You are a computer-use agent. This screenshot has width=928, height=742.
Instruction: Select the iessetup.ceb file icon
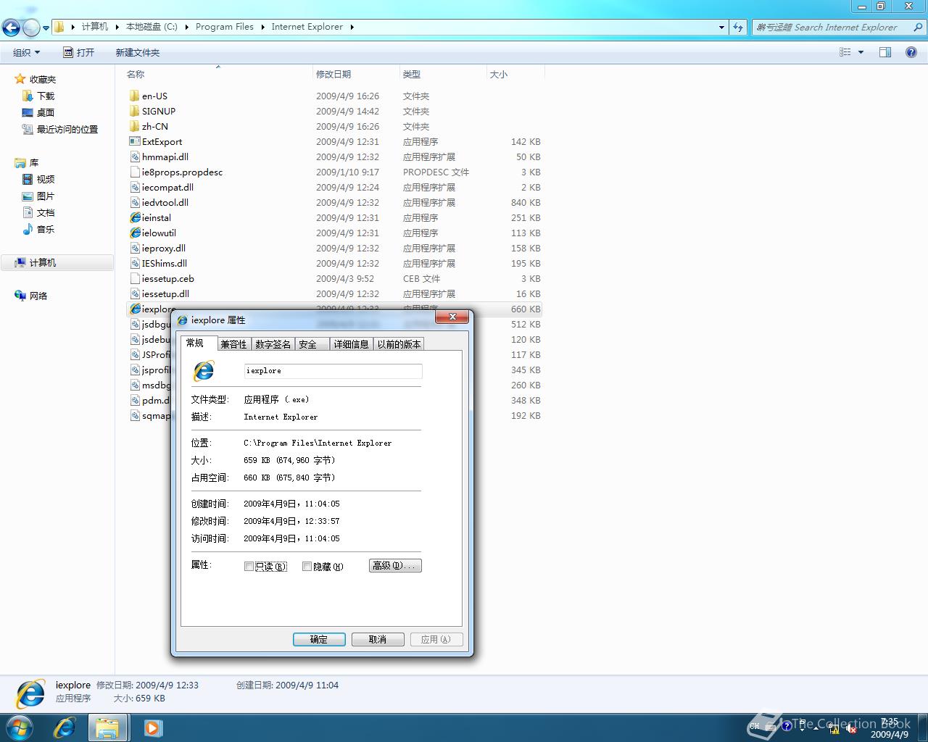point(134,278)
